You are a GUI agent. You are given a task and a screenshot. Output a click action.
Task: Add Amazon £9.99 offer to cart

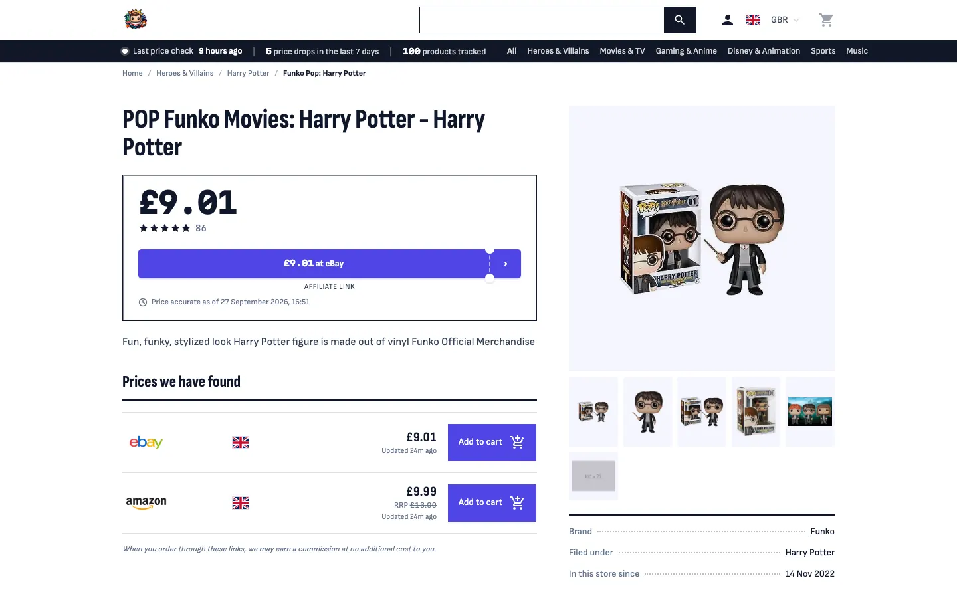[492, 503]
